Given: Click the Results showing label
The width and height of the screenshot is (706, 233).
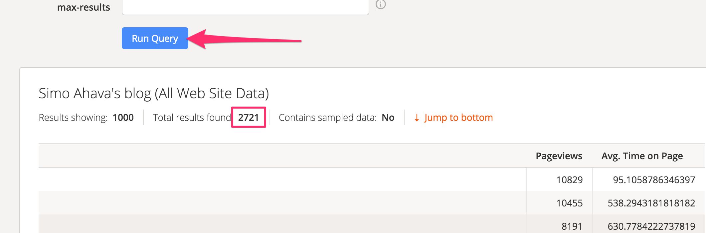Looking at the screenshot, I should coord(73,117).
